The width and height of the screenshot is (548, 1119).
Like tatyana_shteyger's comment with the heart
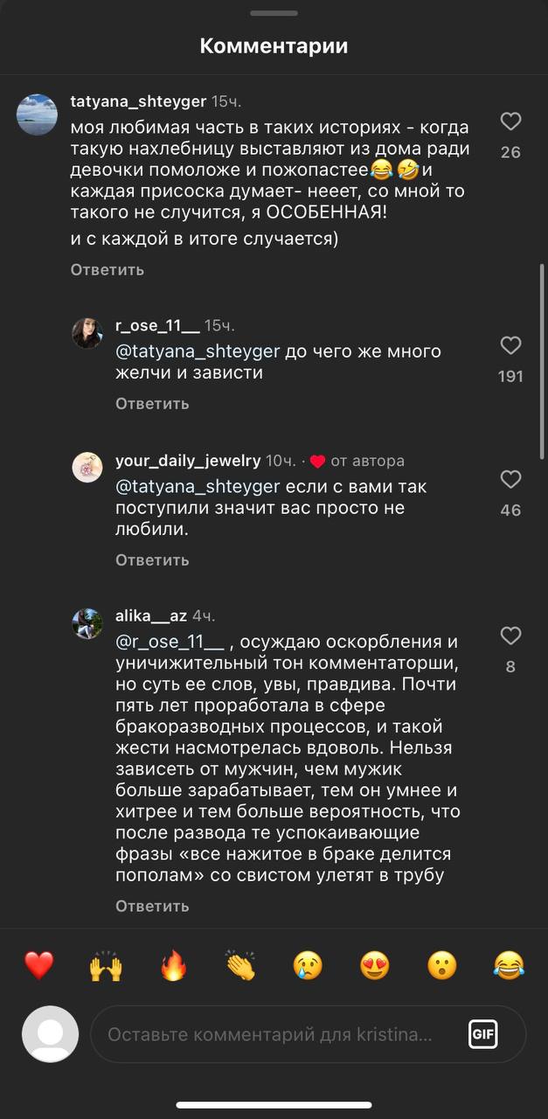510,122
